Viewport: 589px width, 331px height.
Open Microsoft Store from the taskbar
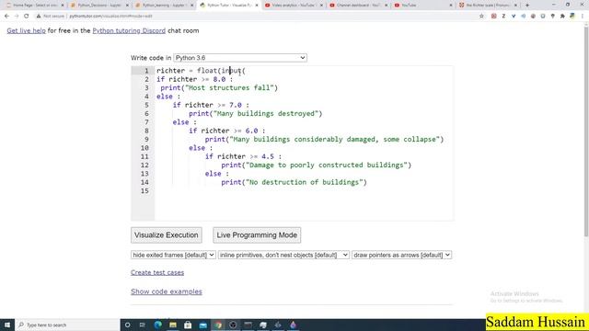(x=188, y=325)
